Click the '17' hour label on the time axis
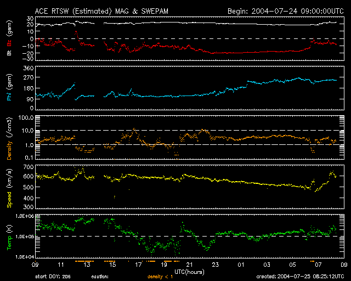The image size is (351, 281). pyautogui.click(x=138, y=265)
